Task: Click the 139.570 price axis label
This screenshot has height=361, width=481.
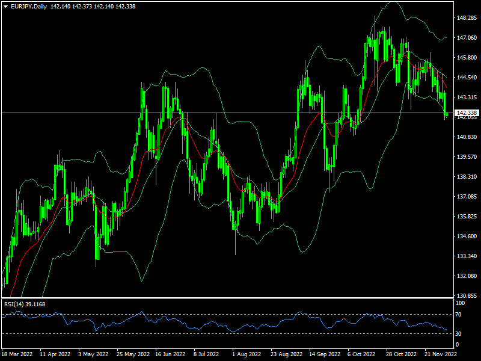Action: pyautogui.click(x=467, y=157)
